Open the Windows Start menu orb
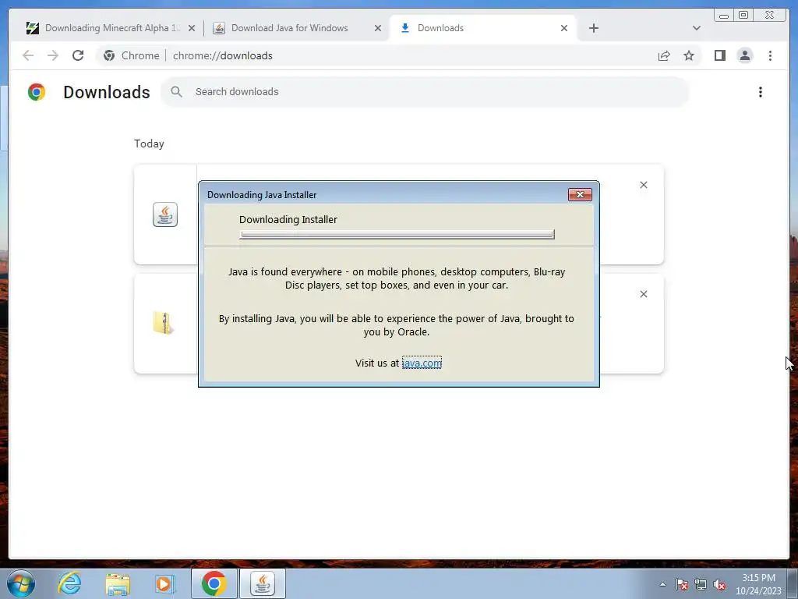The height and width of the screenshot is (599, 798). pyautogui.click(x=21, y=583)
